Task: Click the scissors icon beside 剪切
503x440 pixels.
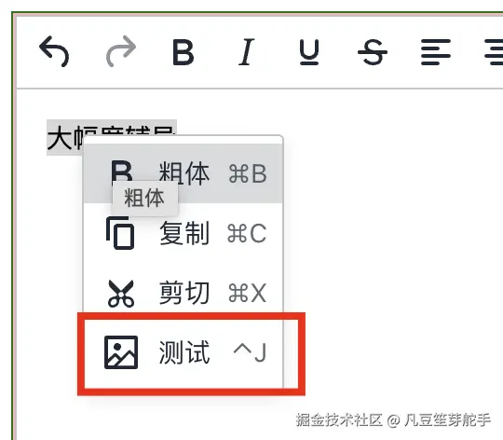Action: click(x=120, y=294)
